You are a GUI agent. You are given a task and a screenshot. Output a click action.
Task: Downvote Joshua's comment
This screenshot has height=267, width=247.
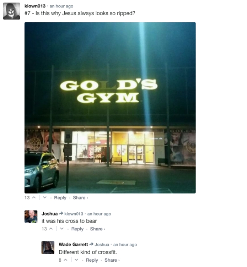coord(62,229)
